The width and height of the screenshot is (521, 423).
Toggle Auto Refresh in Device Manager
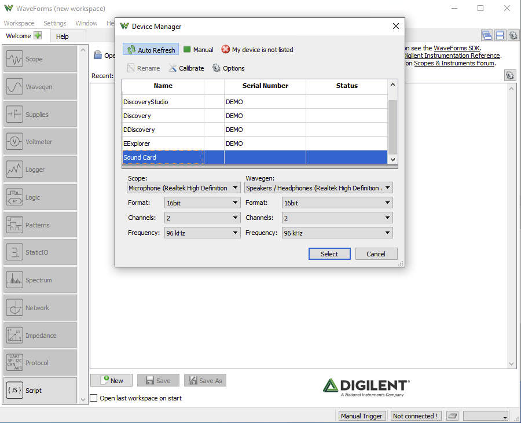pos(151,50)
